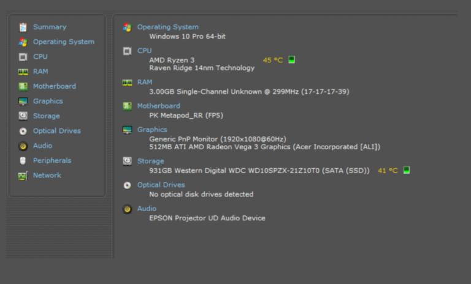Open Storage in the sidebar list
Image resolution: width=471 pixels, height=284 pixels.
coord(46,116)
